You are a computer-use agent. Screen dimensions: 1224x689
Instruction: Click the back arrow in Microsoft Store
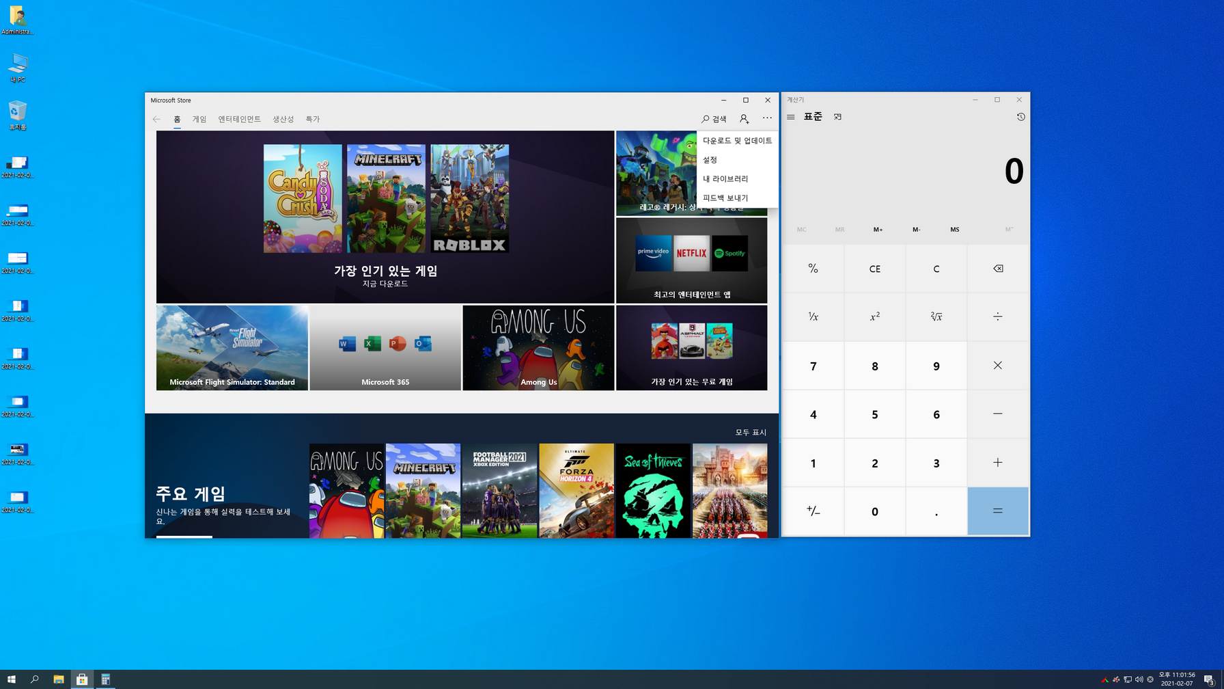tap(156, 119)
